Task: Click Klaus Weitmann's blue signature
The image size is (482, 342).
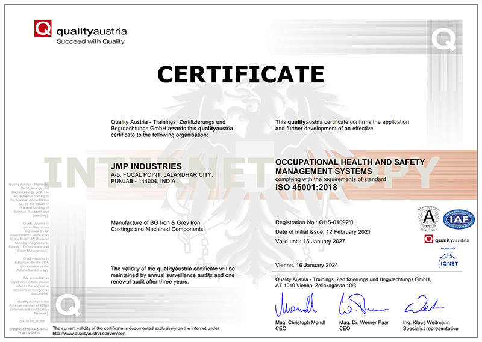Action: (424, 304)
